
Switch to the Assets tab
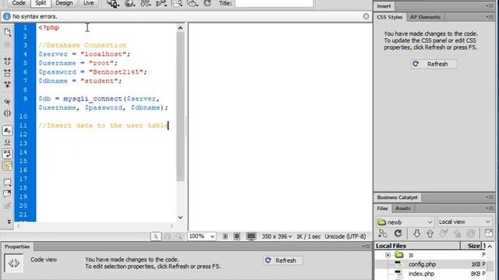point(403,208)
